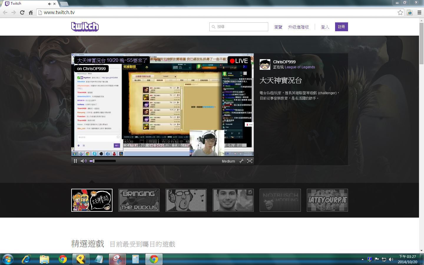The image size is (424, 265).
Task: Open the League of Legends game link
Action: 300,67
